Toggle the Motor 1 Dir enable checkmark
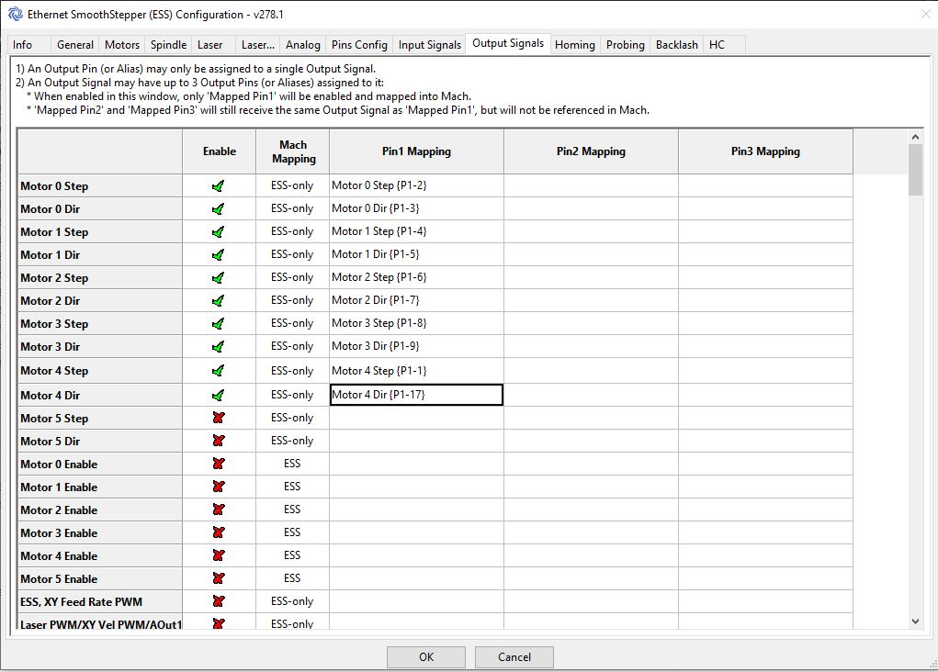 pyautogui.click(x=219, y=255)
